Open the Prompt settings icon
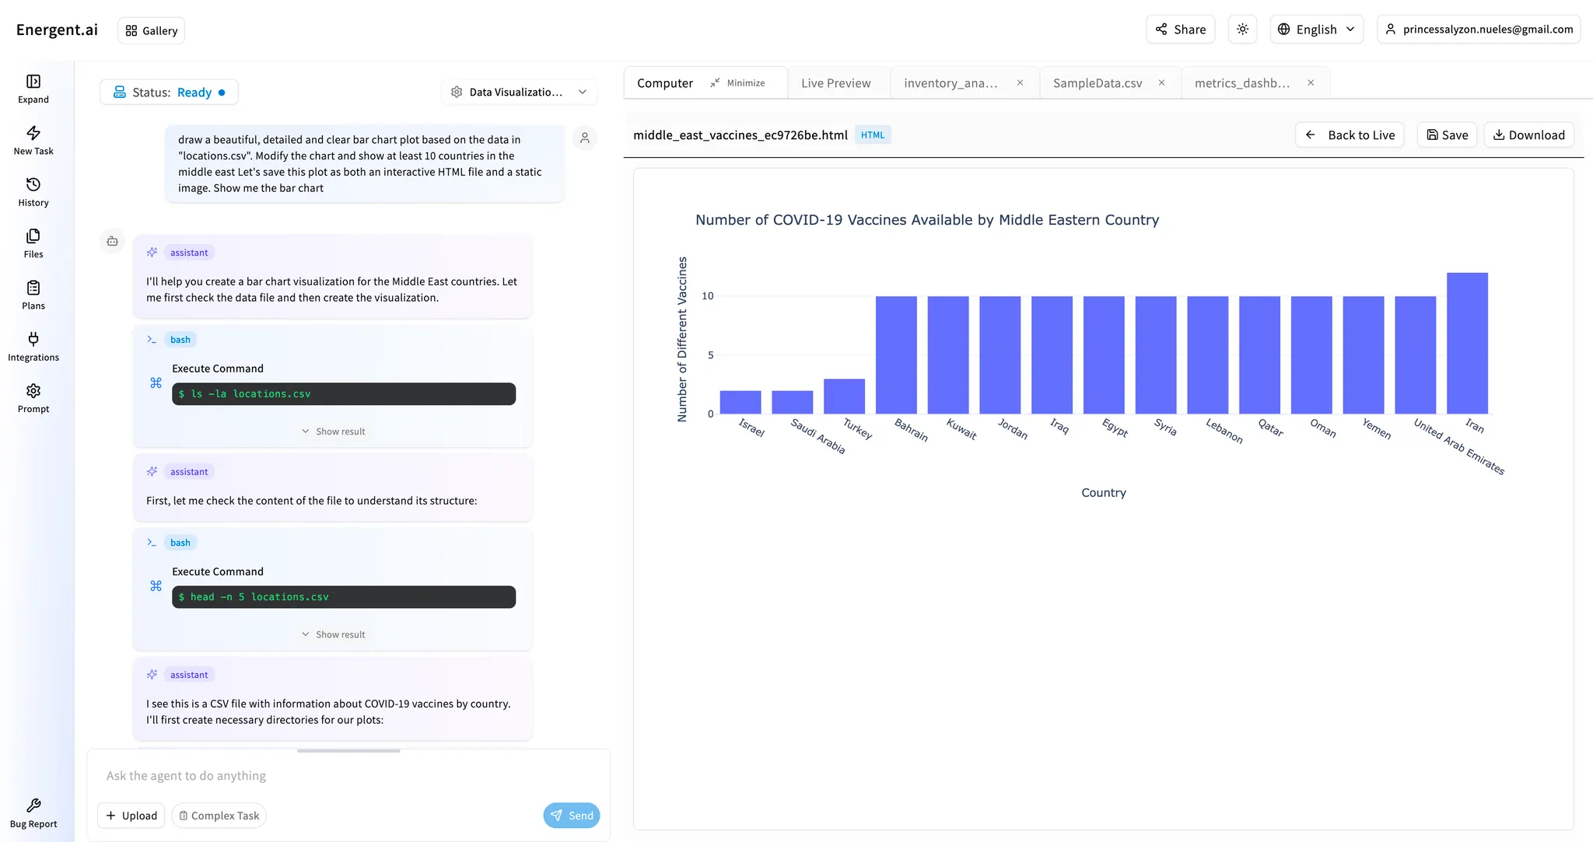 [x=33, y=398]
